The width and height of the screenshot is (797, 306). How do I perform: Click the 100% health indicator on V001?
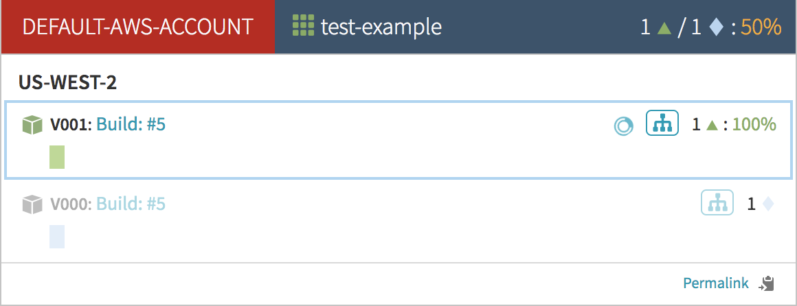tap(754, 125)
